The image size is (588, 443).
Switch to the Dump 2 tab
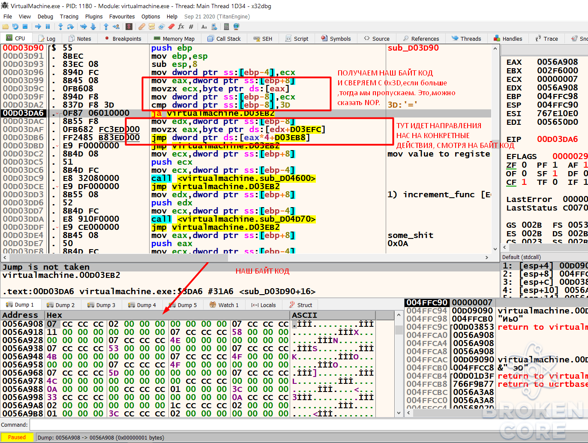pyautogui.click(x=61, y=305)
